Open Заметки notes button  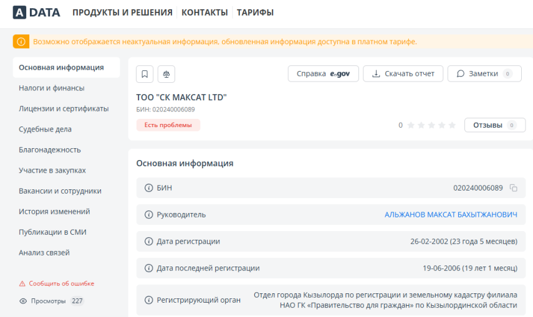[x=484, y=73]
